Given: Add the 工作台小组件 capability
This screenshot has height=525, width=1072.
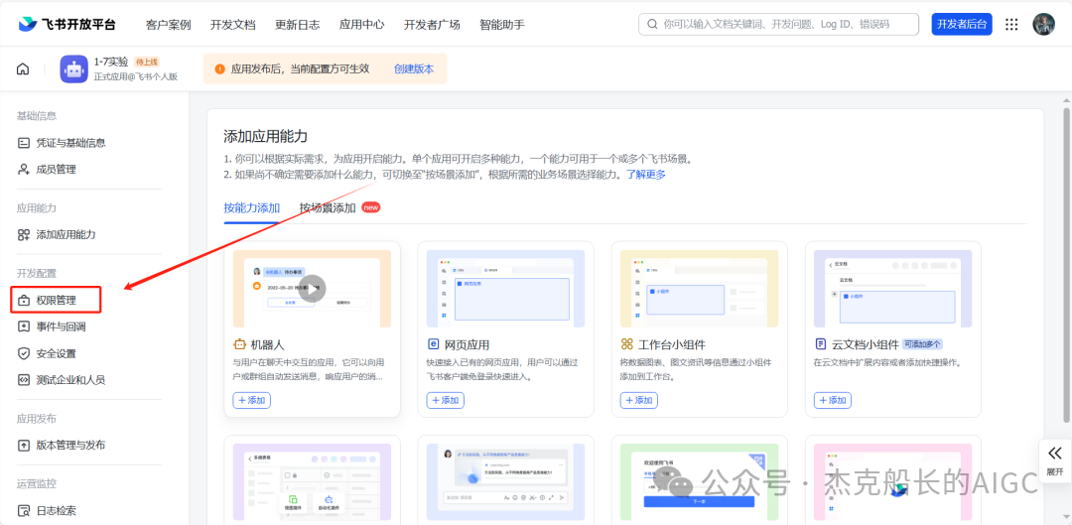Looking at the screenshot, I should [x=638, y=400].
